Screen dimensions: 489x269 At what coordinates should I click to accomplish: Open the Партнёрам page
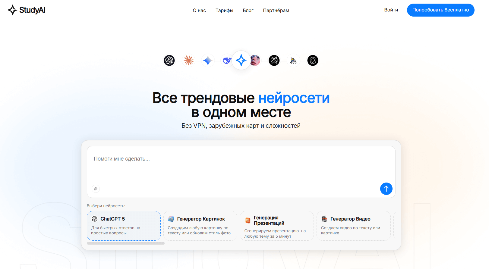[x=276, y=10]
